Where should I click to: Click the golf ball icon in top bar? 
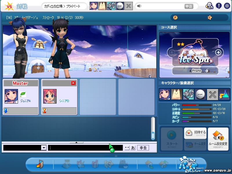(120, 6)
